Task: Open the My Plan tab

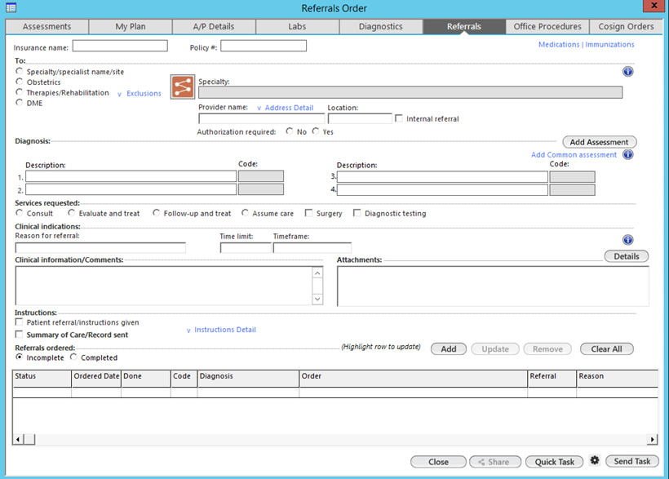Action: click(131, 26)
